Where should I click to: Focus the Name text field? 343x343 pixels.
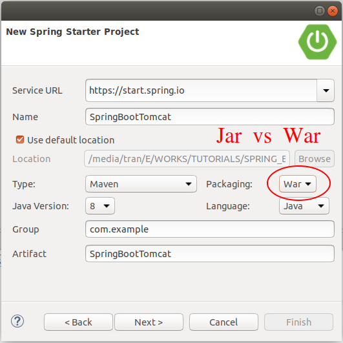pyautogui.click(x=210, y=116)
